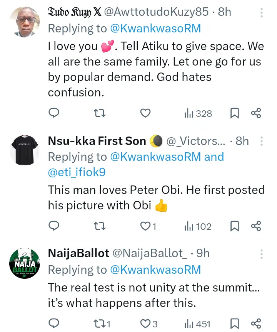Reply to Nsu-kka First Son's tweet
The height and width of the screenshot is (332, 277).
click(54, 226)
